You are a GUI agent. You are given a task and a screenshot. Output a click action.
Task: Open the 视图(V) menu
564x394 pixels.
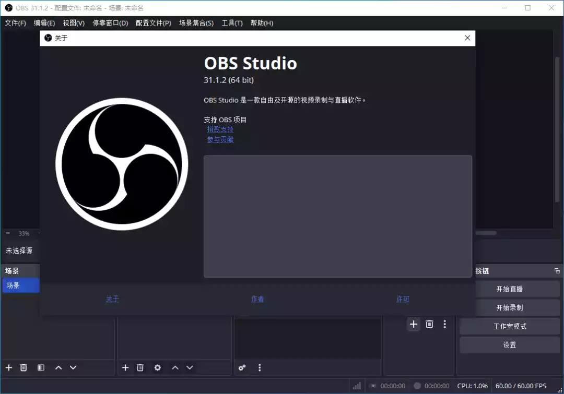click(x=74, y=23)
